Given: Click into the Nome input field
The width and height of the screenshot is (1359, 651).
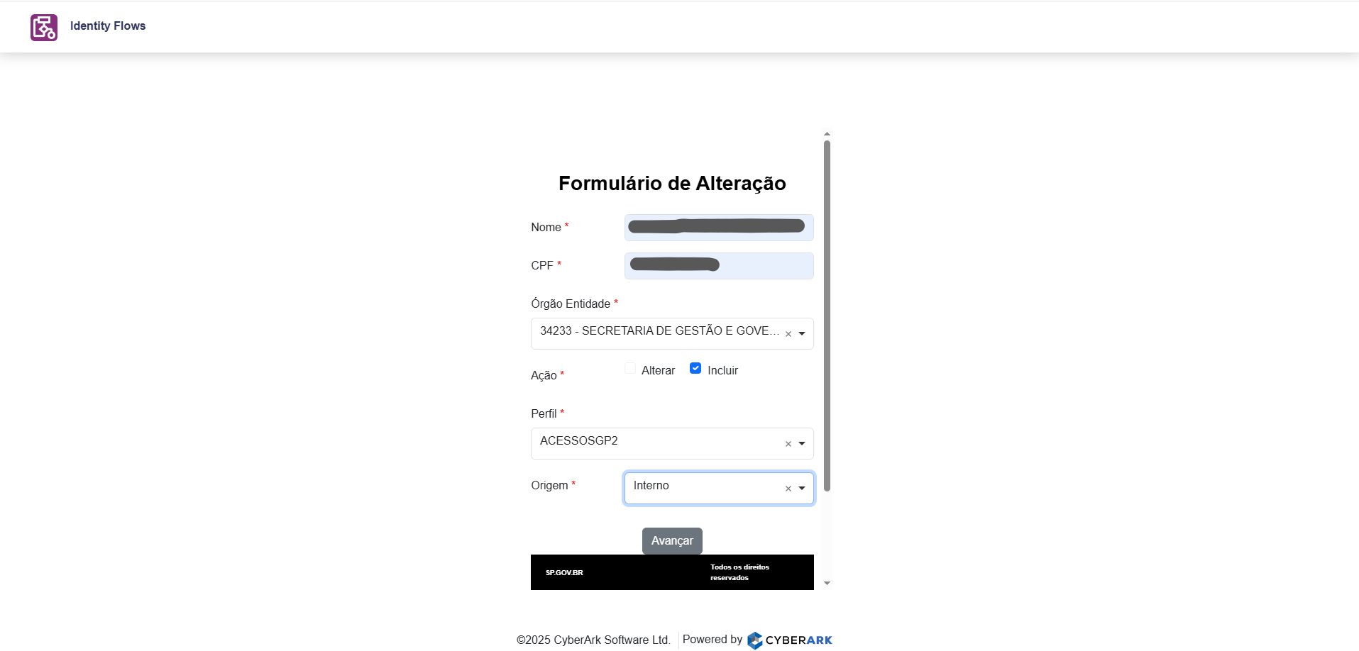Looking at the screenshot, I should (x=718, y=228).
